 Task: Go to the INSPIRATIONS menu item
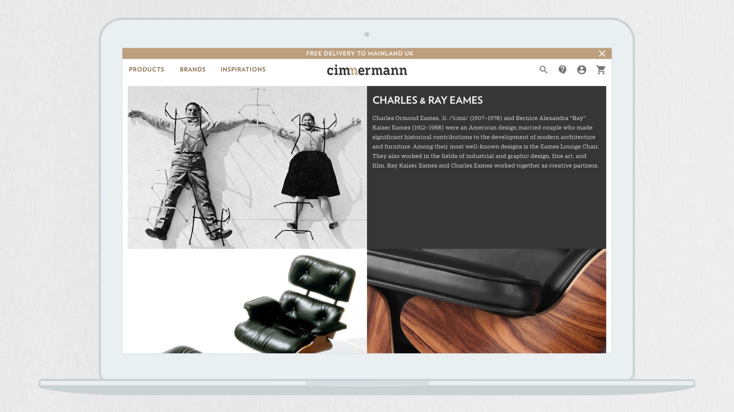coord(243,69)
